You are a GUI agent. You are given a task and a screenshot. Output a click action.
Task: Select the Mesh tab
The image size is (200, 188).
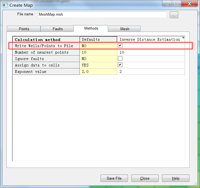[x=125, y=29]
